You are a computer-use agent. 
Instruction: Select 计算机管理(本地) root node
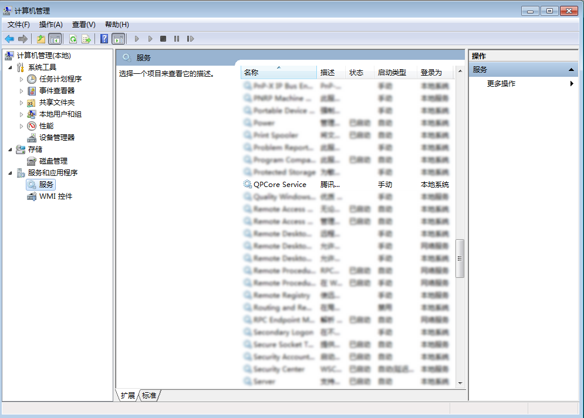44,56
